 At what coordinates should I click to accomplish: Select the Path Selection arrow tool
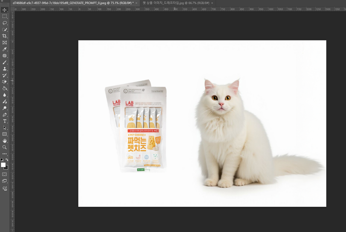click(x=4, y=128)
